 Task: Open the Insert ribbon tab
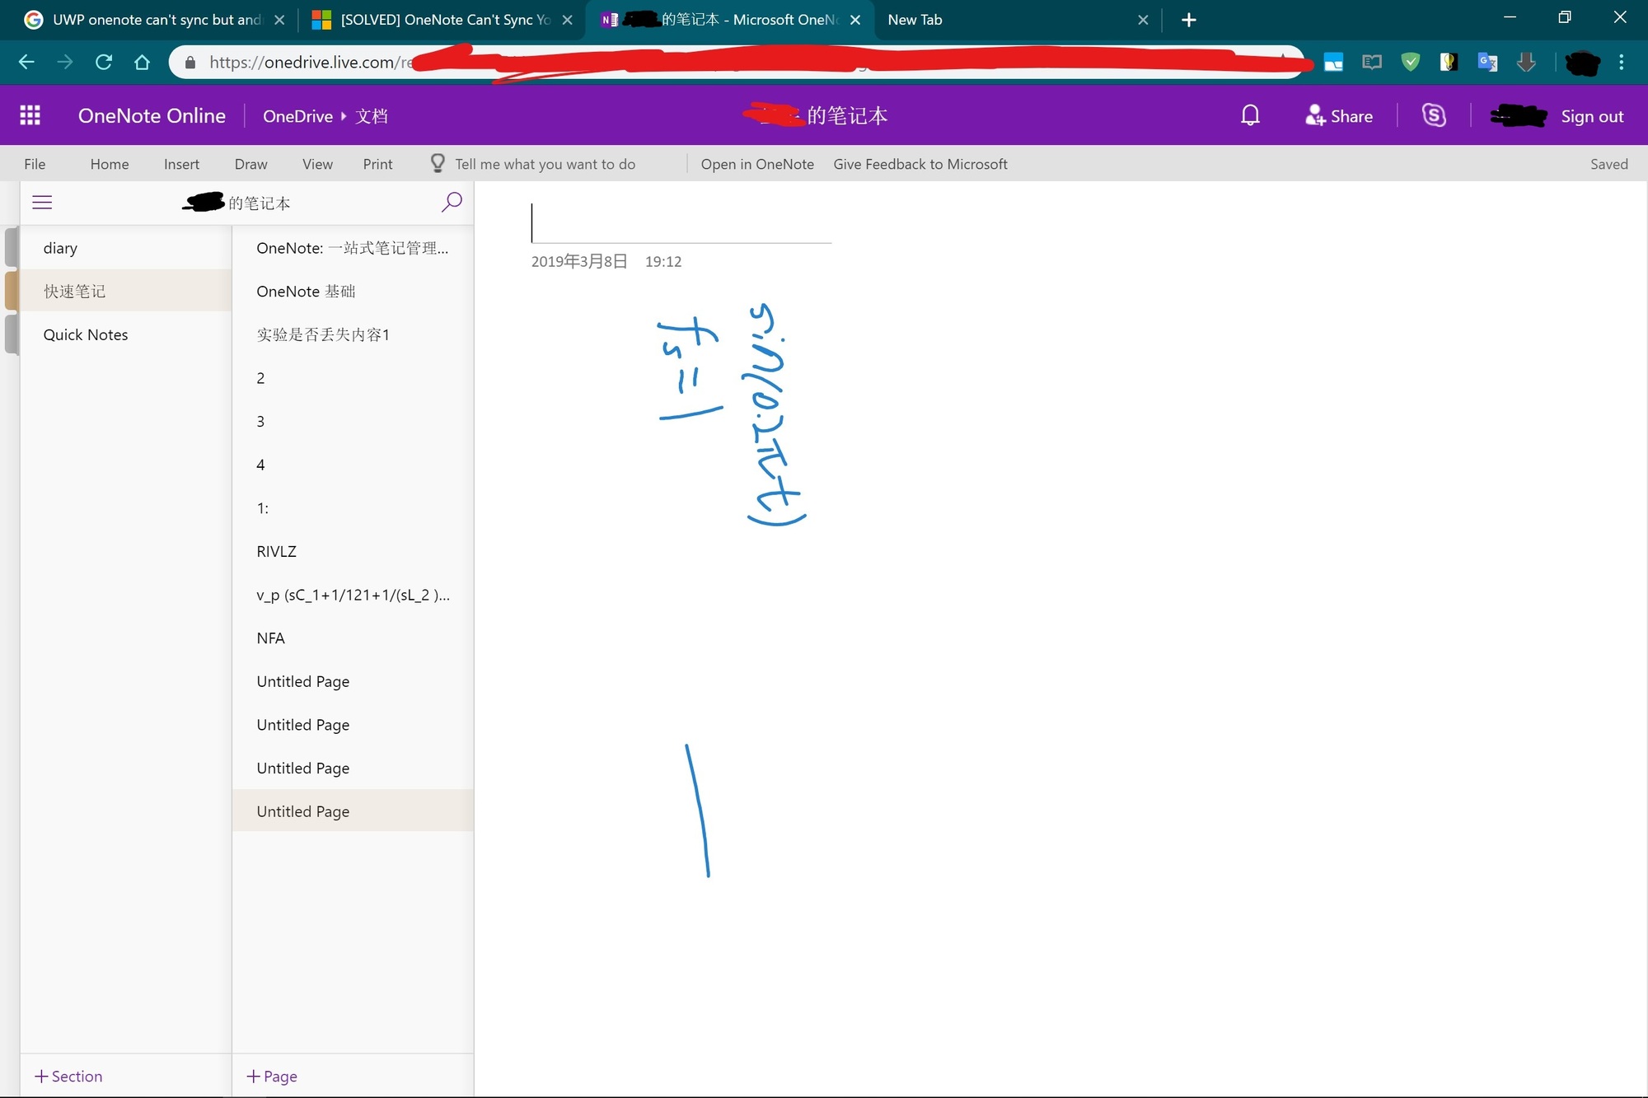181,164
